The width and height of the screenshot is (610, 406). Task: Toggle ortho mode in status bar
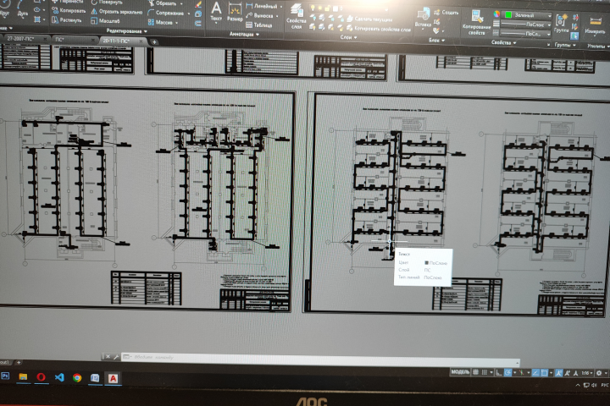(499, 372)
